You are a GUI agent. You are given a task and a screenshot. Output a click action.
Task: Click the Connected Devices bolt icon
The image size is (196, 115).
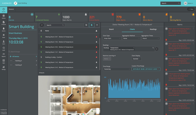coord(59,14)
